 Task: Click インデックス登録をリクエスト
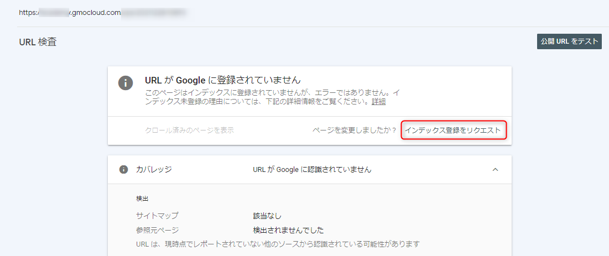454,130
